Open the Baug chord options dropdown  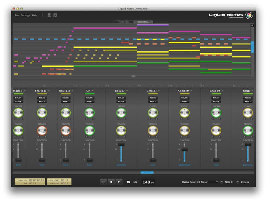[x=252, y=91]
